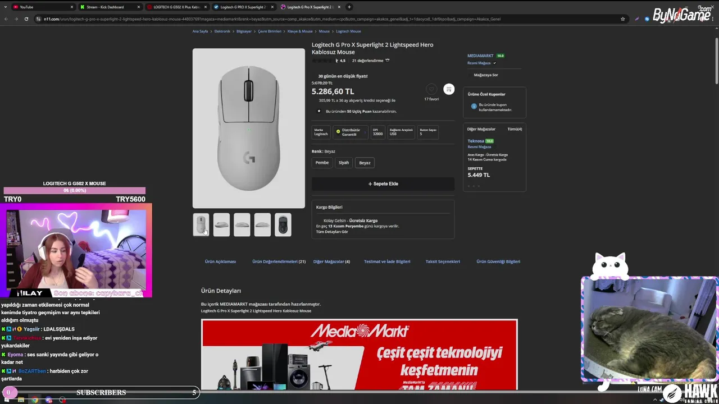Click the browser address bar URL
The height and width of the screenshot is (404, 719).
(x=272, y=19)
